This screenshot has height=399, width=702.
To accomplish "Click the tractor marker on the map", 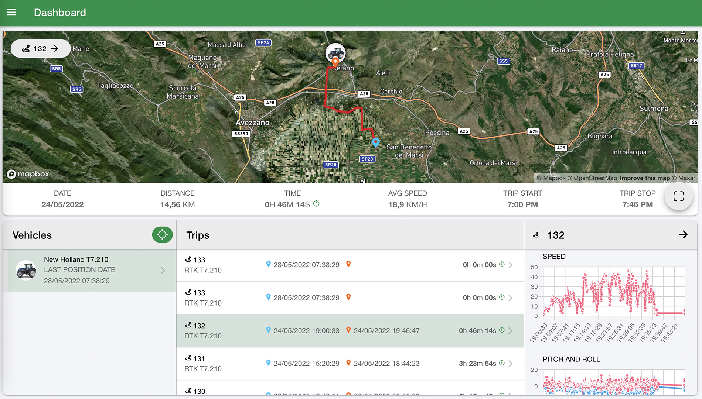I will [335, 53].
